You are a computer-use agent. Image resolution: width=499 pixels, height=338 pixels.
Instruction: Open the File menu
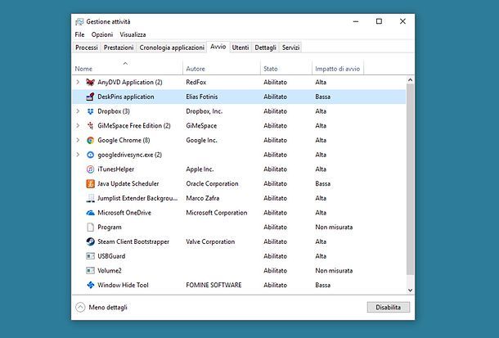pos(79,34)
